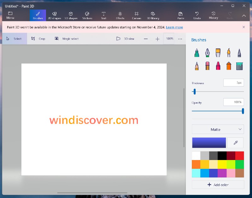
Task: Pick the white color swatch
Action: 196,156
